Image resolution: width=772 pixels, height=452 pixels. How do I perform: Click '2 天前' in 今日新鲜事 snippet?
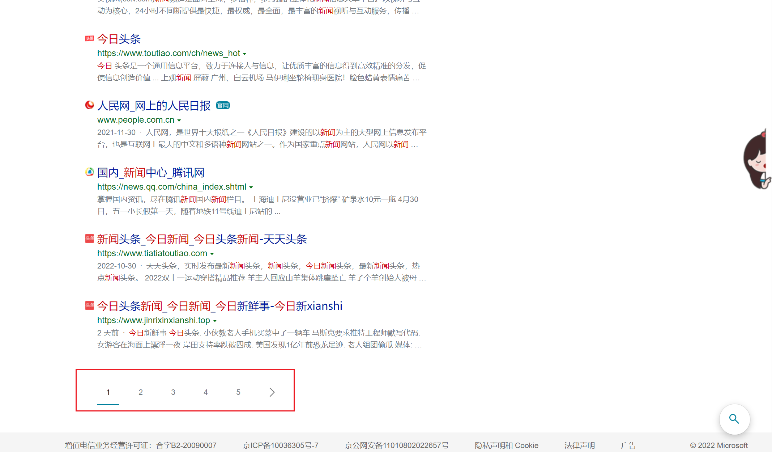click(108, 333)
